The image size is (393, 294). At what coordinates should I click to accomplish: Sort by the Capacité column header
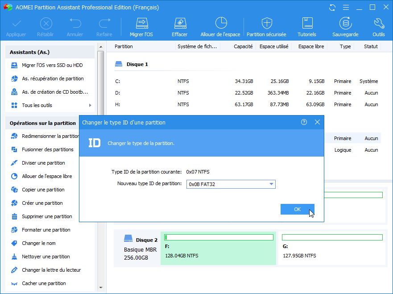pyautogui.click(x=243, y=46)
